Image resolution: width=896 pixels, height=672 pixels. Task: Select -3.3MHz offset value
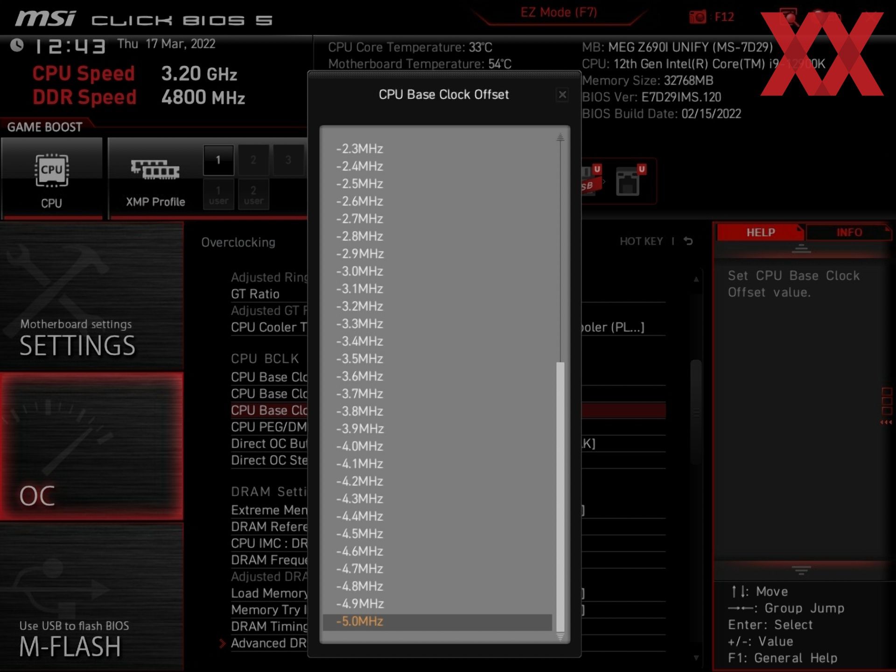coord(359,324)
